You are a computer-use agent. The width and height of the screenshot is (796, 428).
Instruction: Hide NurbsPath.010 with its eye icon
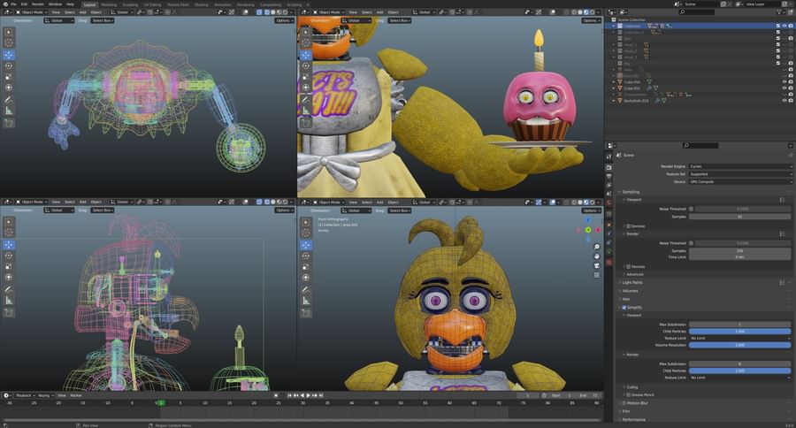point(785,101)
